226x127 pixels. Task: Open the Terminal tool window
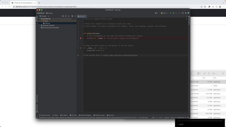click(x=73, y=115)
